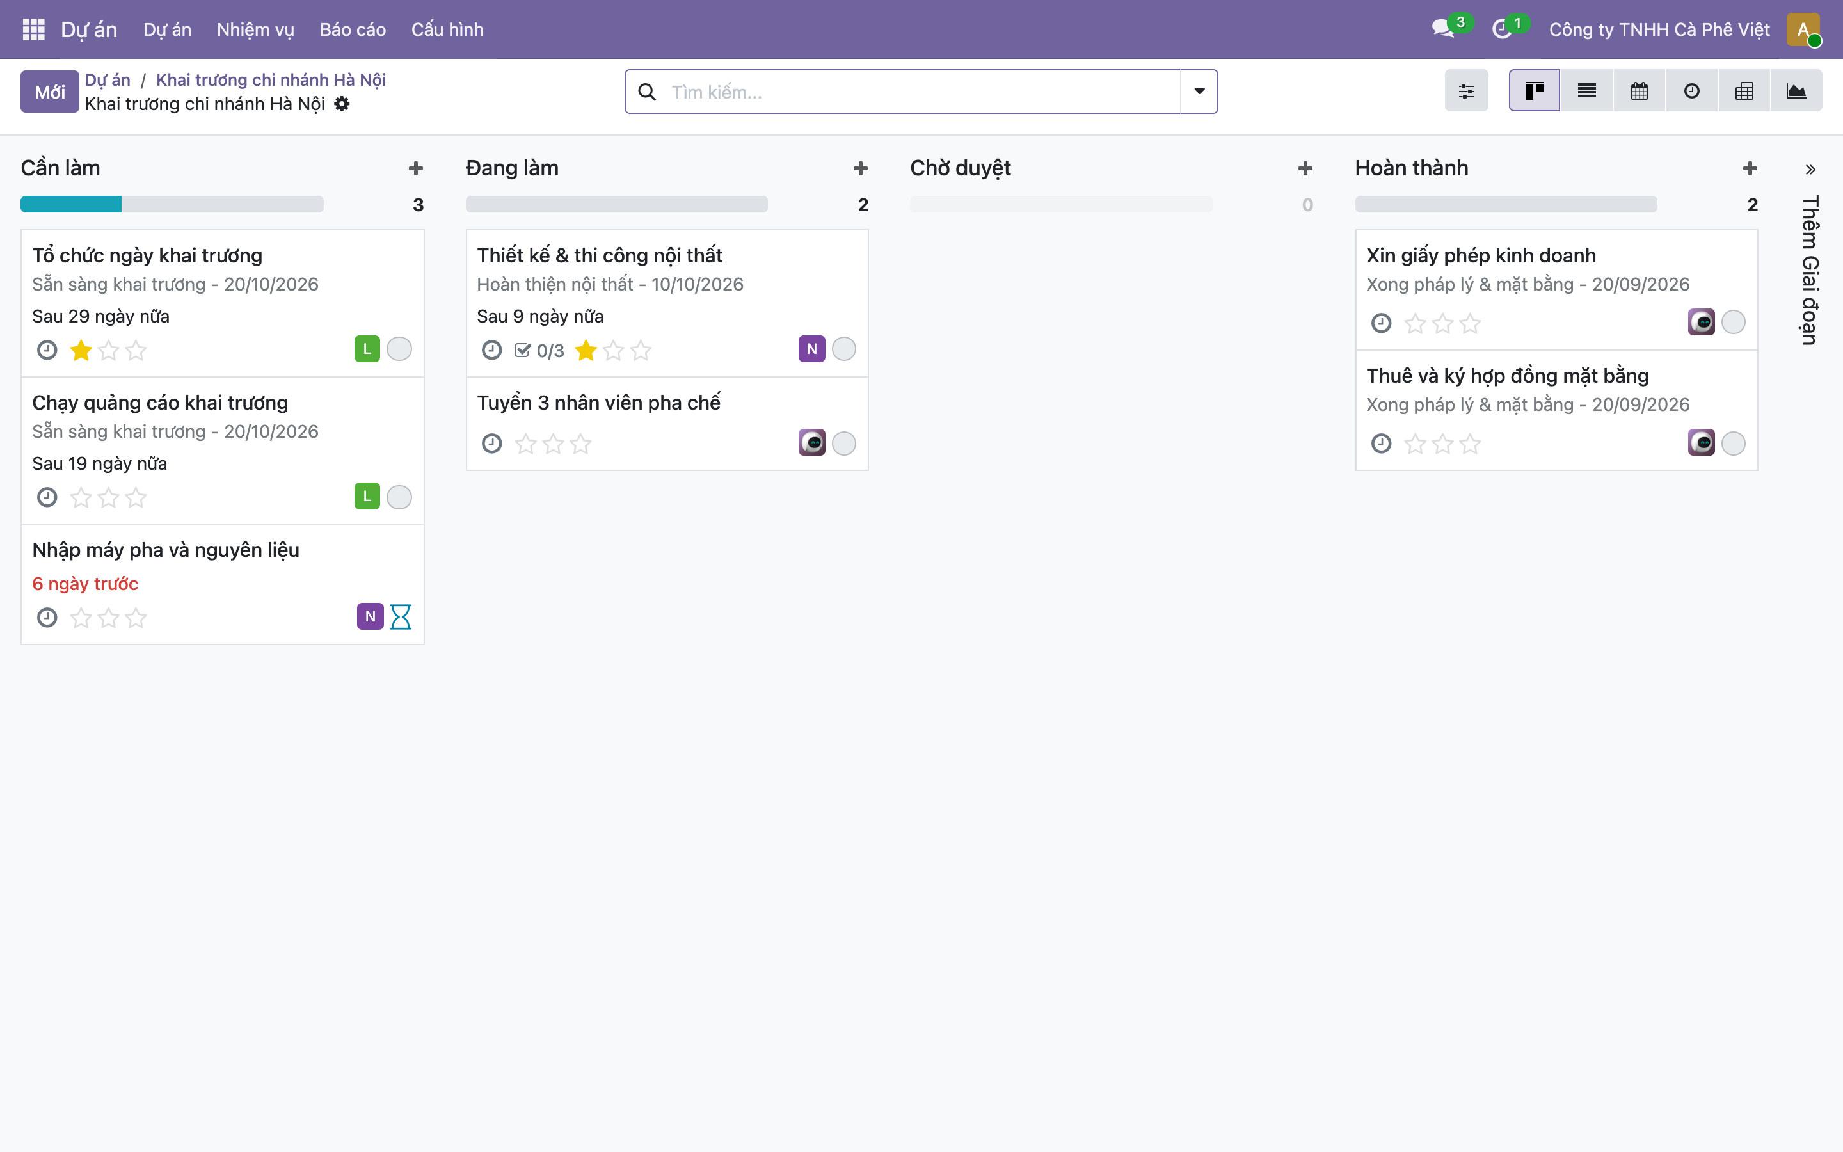Add a task in Chờ duyệt column

click(x=1305, y=168)
